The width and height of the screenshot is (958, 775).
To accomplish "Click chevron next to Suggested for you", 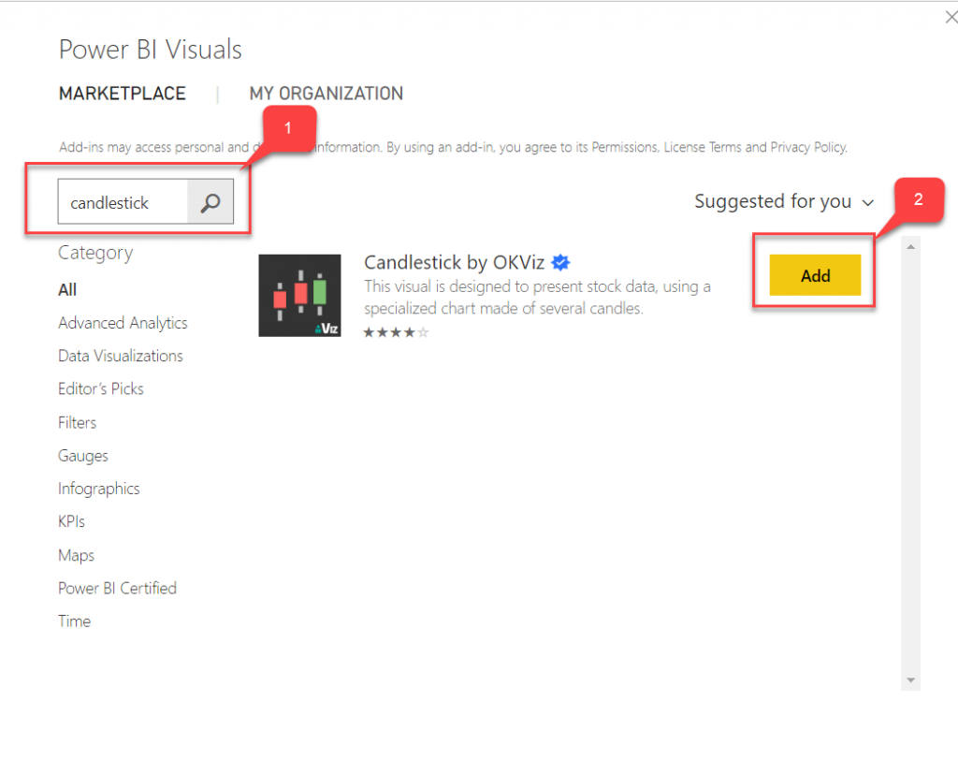I will pos(867,202).
